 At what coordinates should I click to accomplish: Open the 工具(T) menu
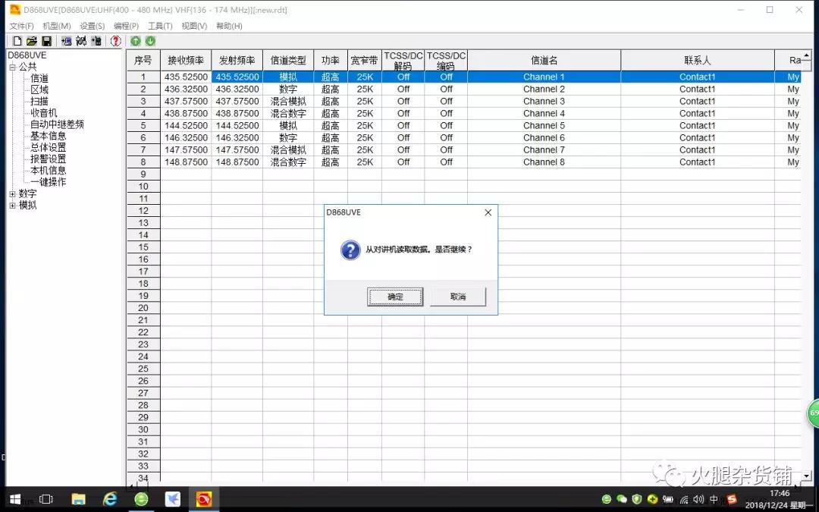(x=160, y=26)
